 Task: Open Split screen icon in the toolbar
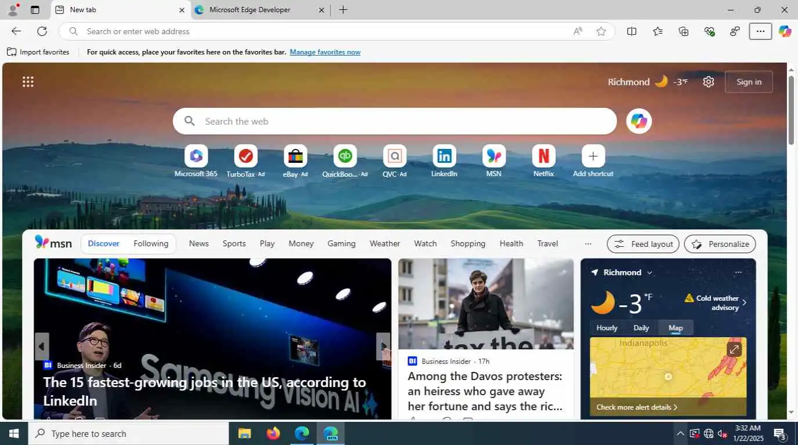point(632,31)
